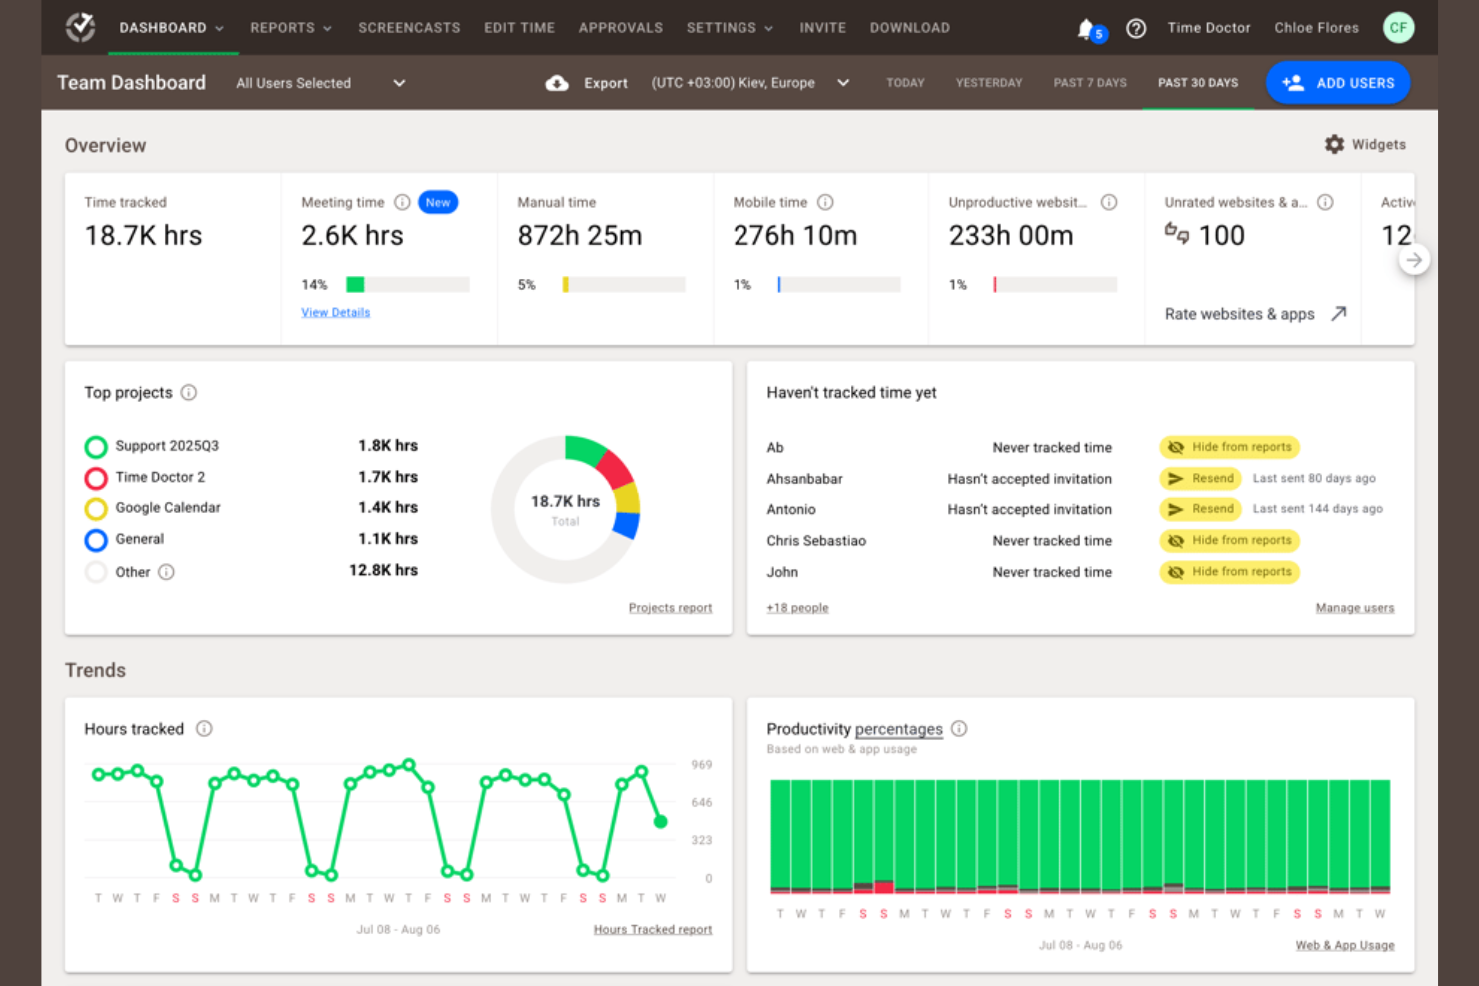Click the Productivity percentages info icon
This screenshot has height=986, width=1479.
(x=959, y=729)
